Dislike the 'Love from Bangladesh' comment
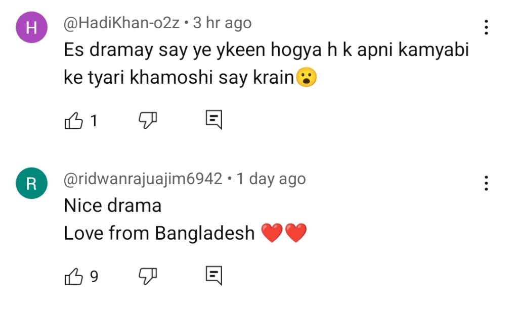Viewport: 518px width, 319px height. coord(148,276)
